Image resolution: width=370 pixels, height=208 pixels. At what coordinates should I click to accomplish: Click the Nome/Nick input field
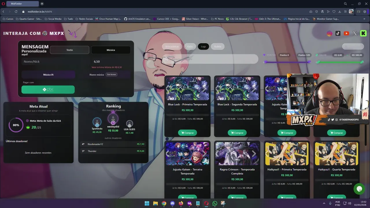(55, 62)
